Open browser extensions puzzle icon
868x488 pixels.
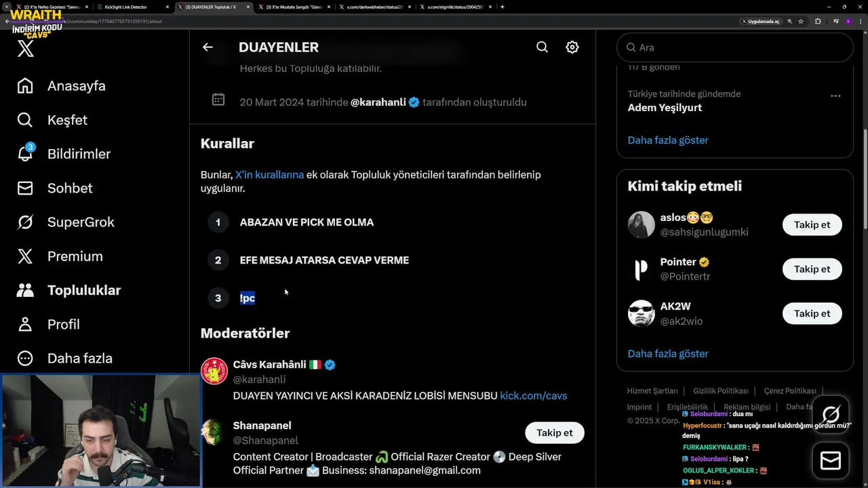click(818, 22)
